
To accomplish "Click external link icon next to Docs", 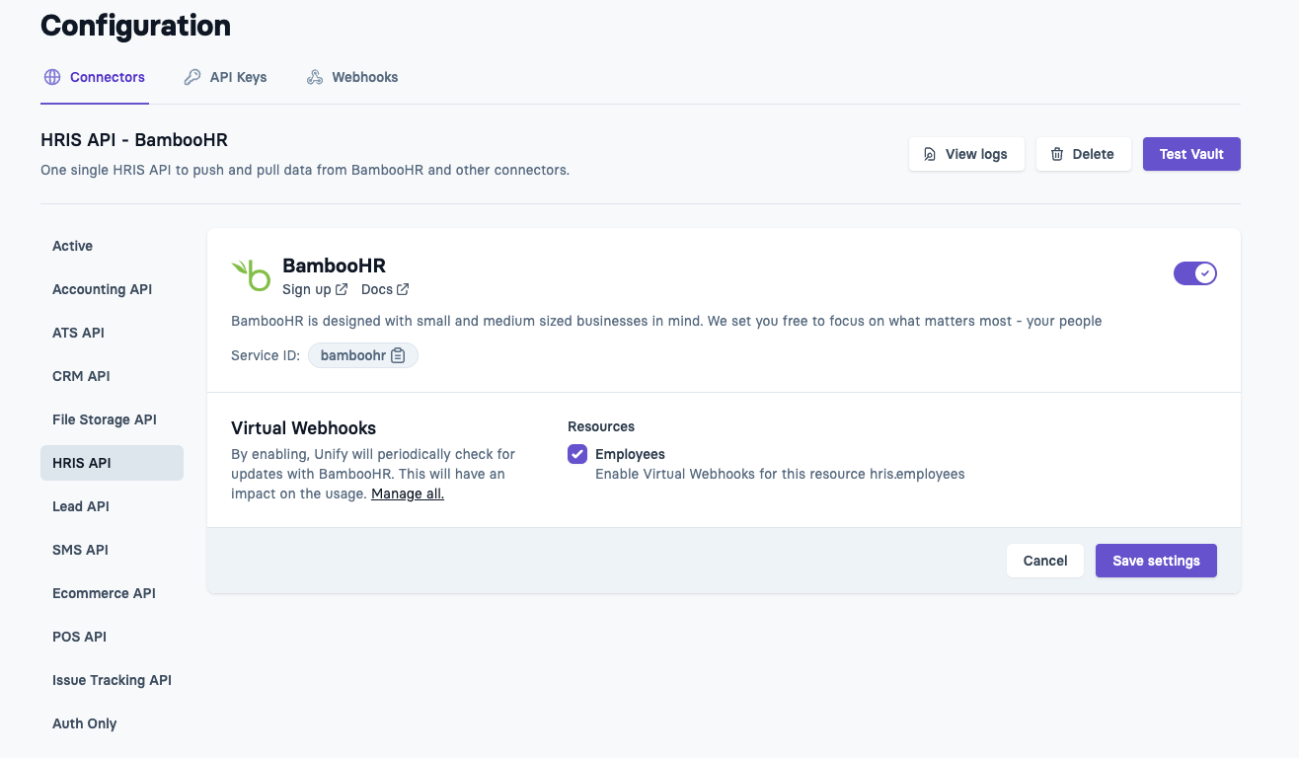I will 403,289.
